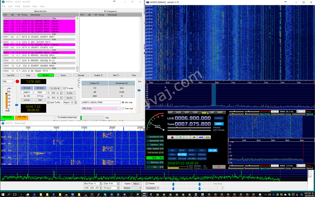This screenshot has width=315, height=197.
Task: Open the FreqMgr frequency manager
Action: coord(219,118)
